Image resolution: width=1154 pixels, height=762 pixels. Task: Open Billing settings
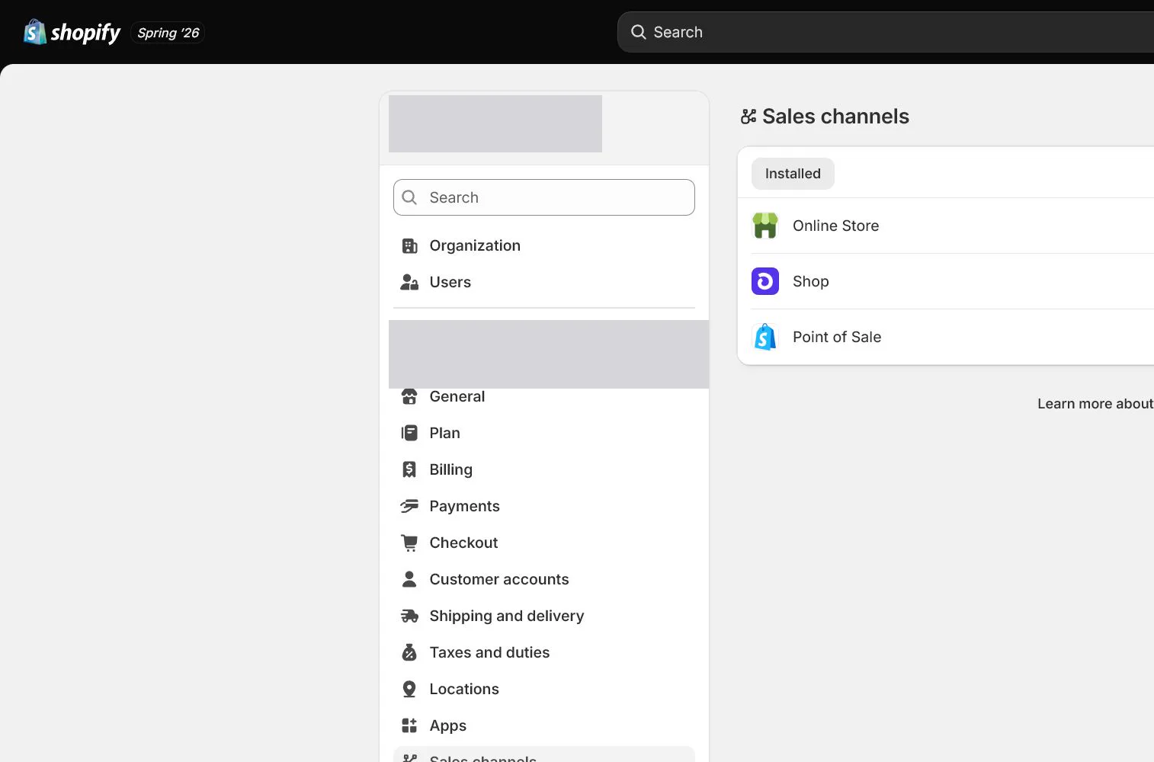pos(544,469)
